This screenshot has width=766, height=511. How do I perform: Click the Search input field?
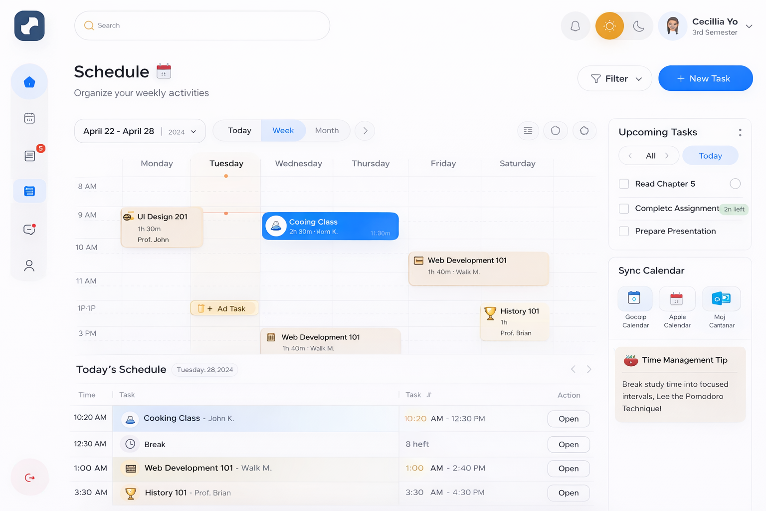(202, 25)
